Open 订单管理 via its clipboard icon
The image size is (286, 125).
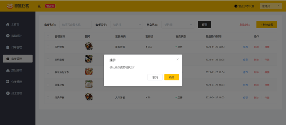8,47
